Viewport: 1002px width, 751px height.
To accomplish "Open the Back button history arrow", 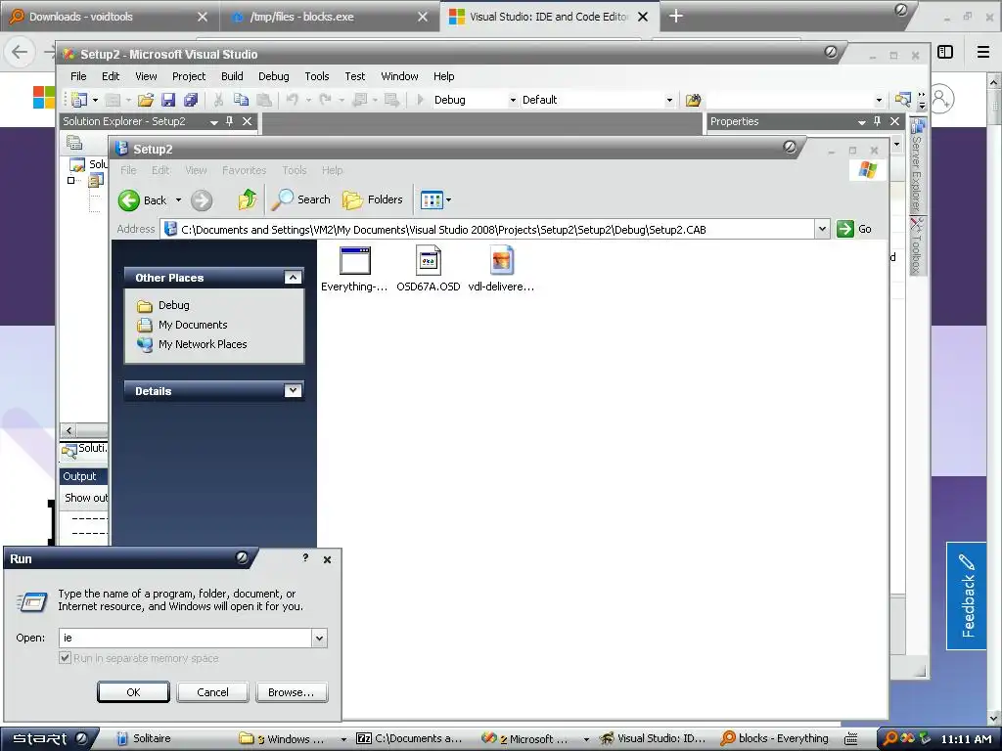I will 178,199.
